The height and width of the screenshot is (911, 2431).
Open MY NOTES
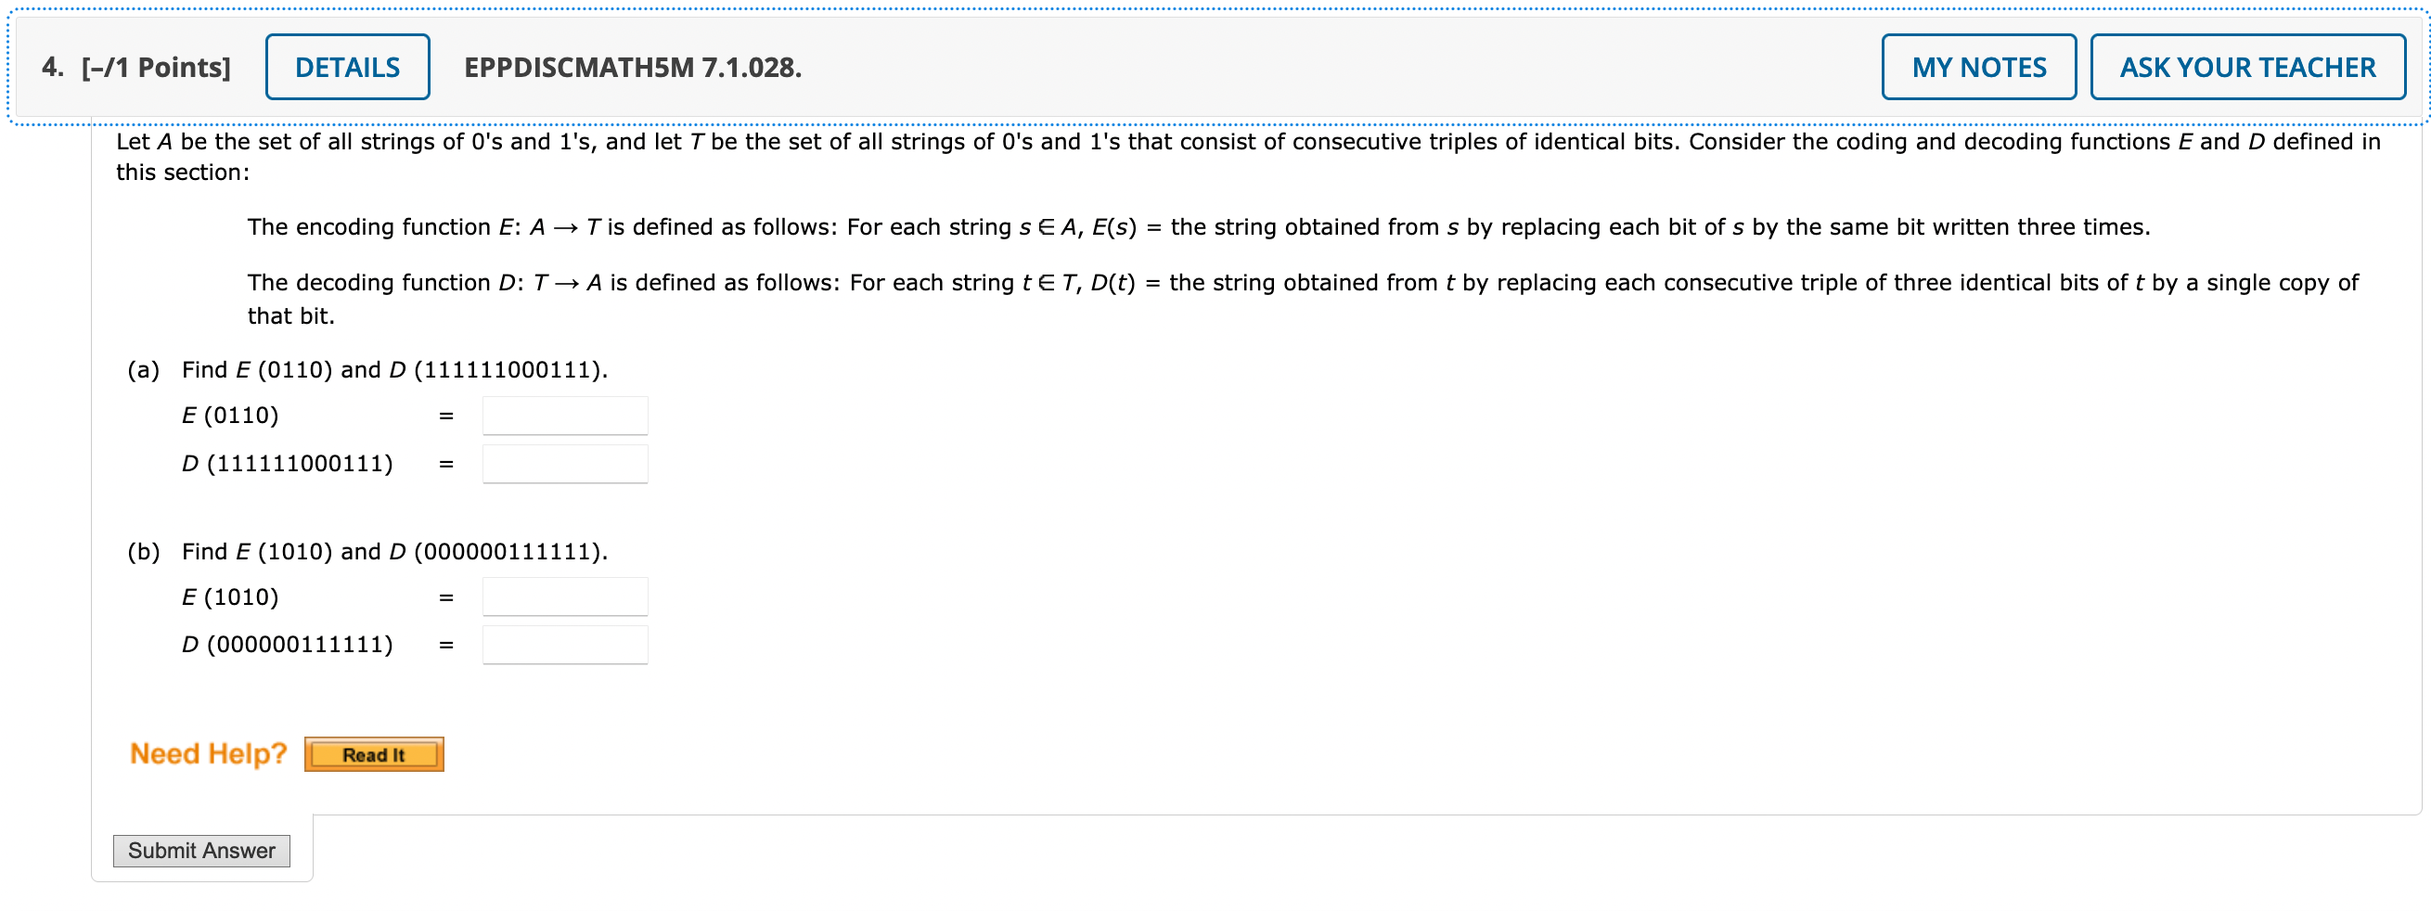pyautogui.click(x=1978, y=66)
